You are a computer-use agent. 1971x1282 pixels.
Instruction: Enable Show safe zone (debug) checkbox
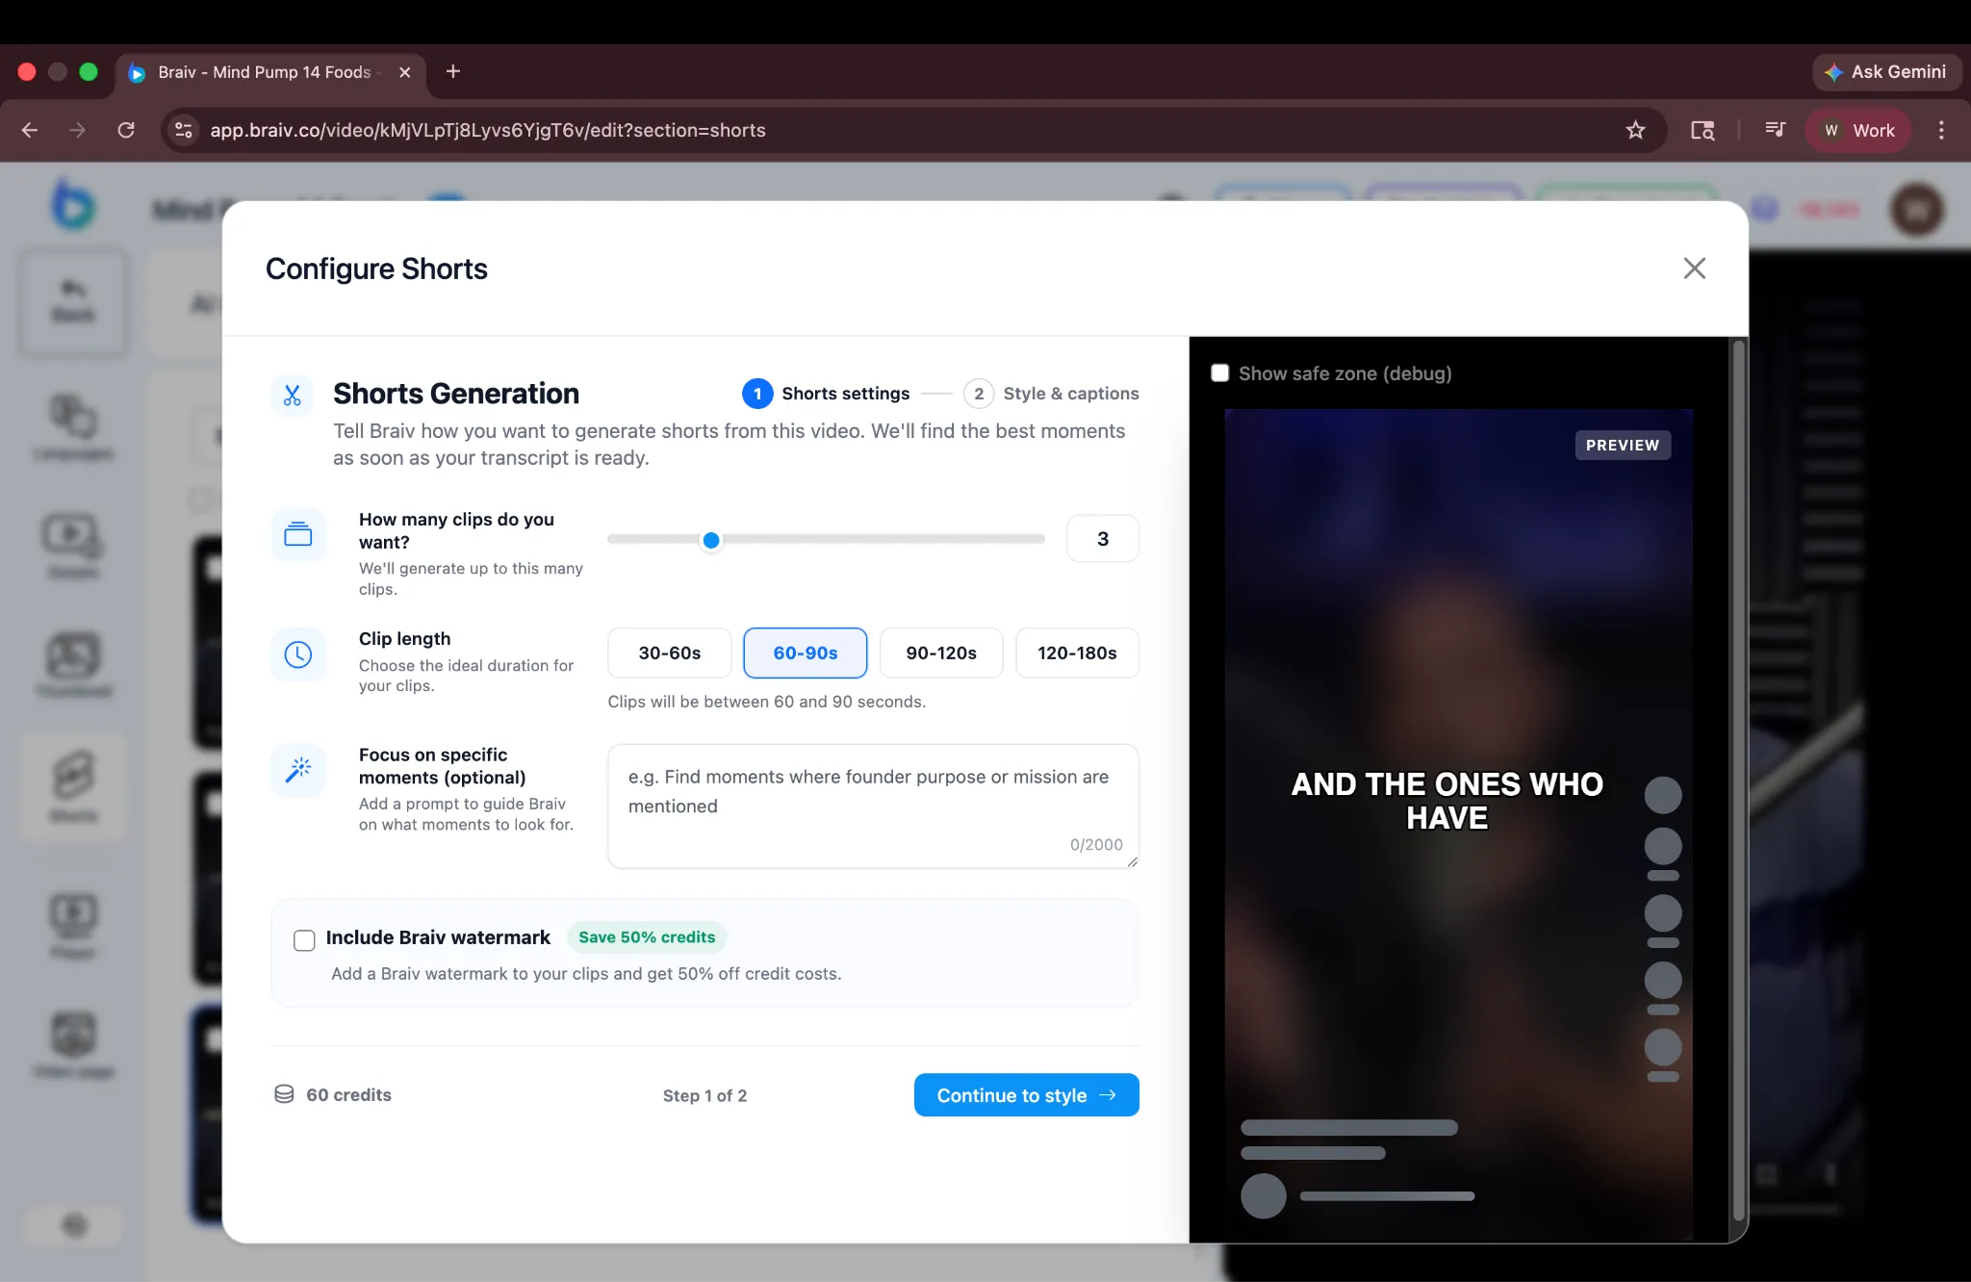pyautogui.click(x=1219, y=373)
